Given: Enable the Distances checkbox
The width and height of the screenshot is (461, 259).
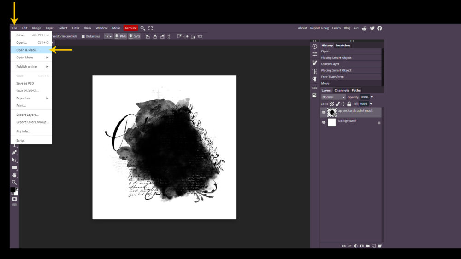Looking at the screenshot, I should [83, 36].
